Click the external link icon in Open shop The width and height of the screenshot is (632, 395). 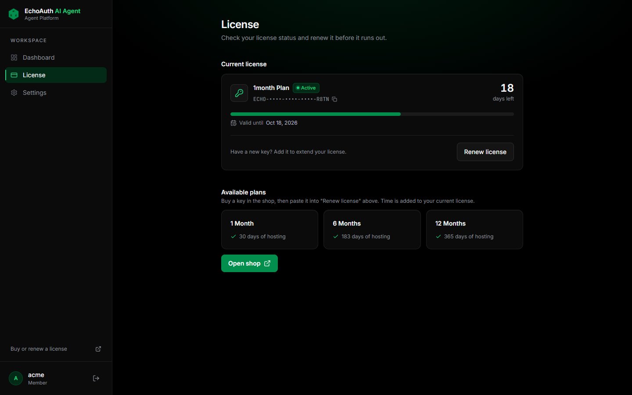click(267, 263)
